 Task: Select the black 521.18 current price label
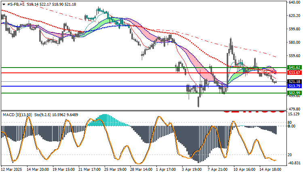click(294, 82)
